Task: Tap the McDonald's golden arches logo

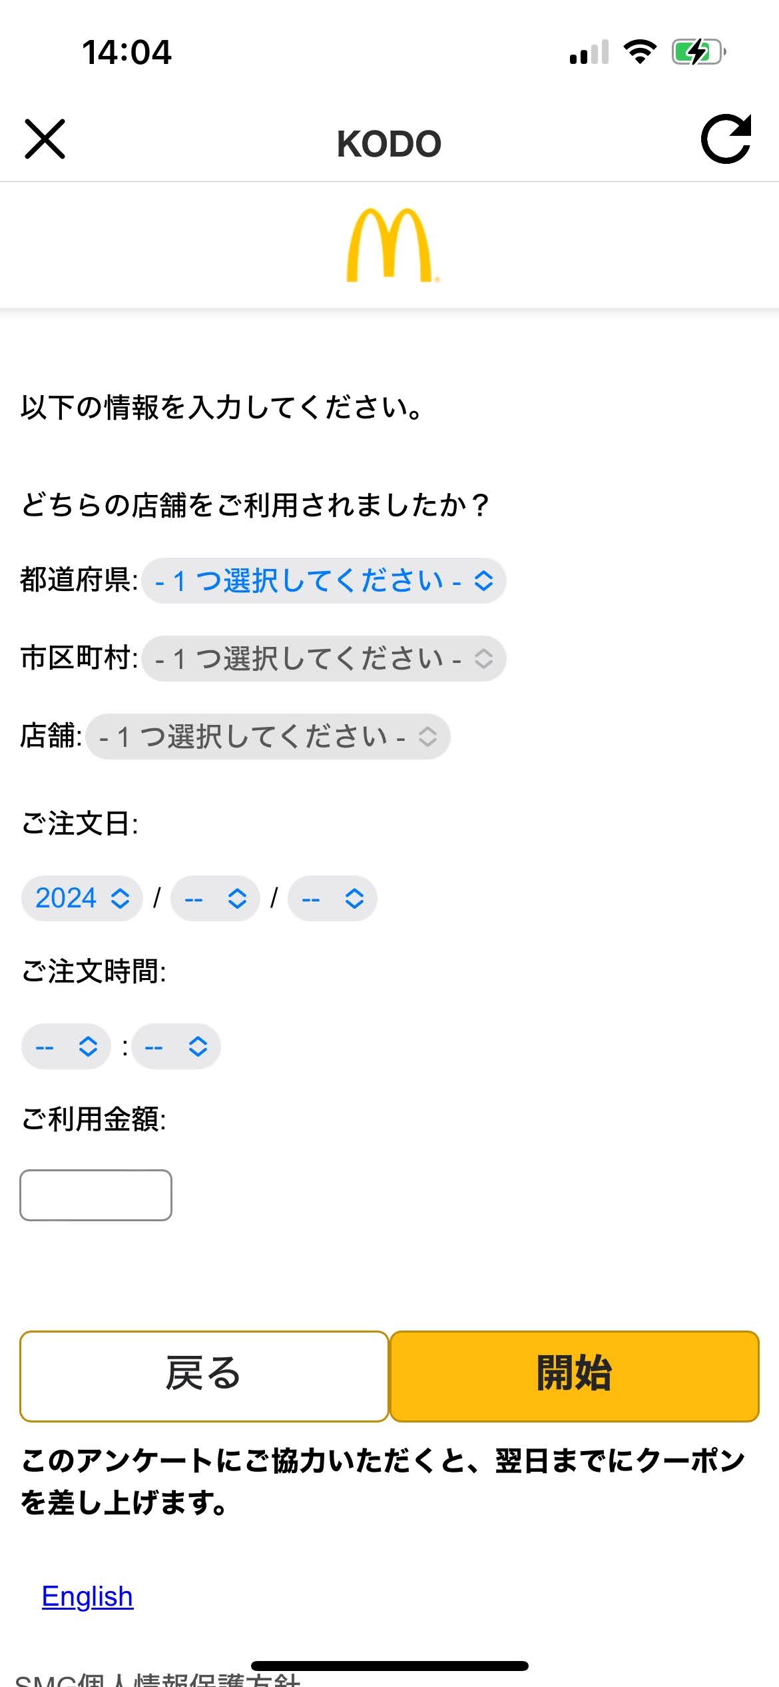Action: click(391, 245)
